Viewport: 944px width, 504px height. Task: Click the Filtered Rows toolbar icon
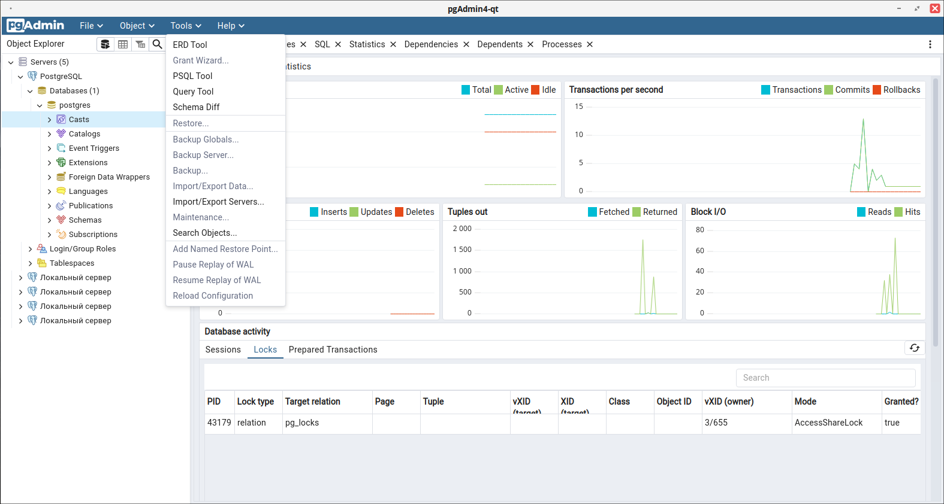pyautogui.click(x=140, y=44)
